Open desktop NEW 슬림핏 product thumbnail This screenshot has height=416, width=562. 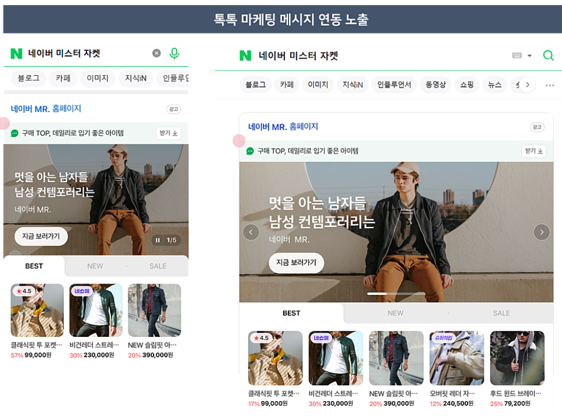click(x=396, y=358)
